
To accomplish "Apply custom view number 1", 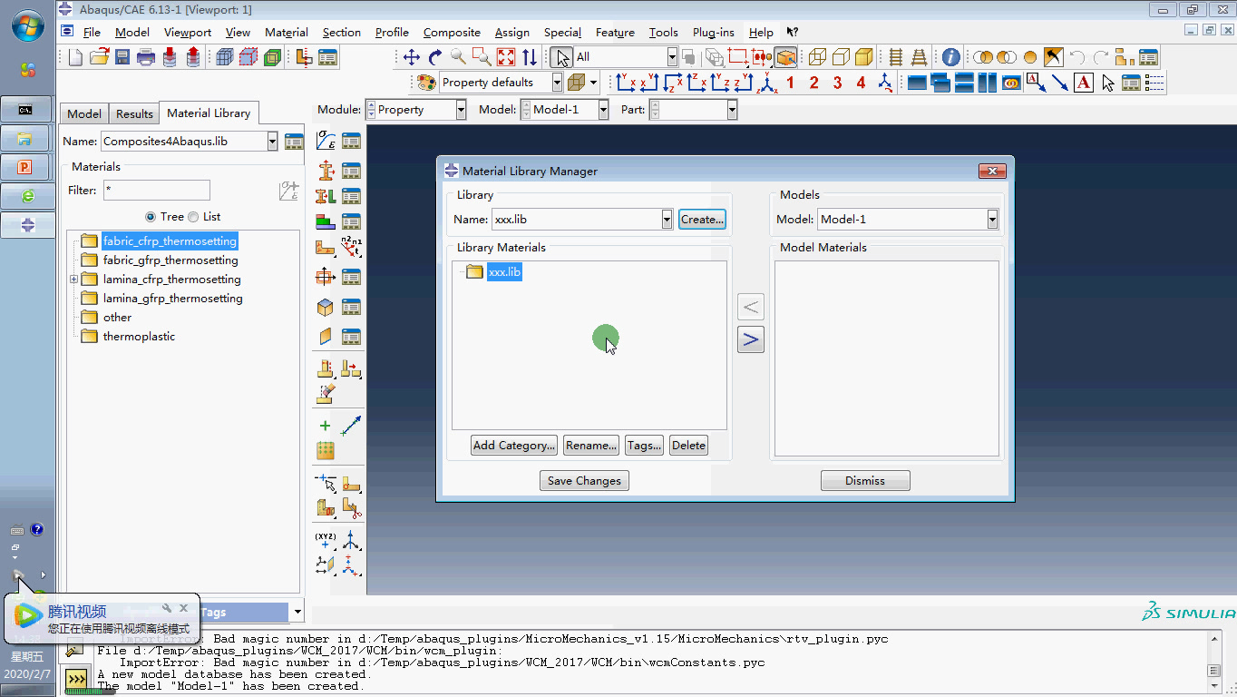I will point(791,83).
